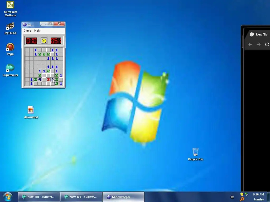Click the yellow shield tray icon
The image size is (270, 202).
point(242,194)
